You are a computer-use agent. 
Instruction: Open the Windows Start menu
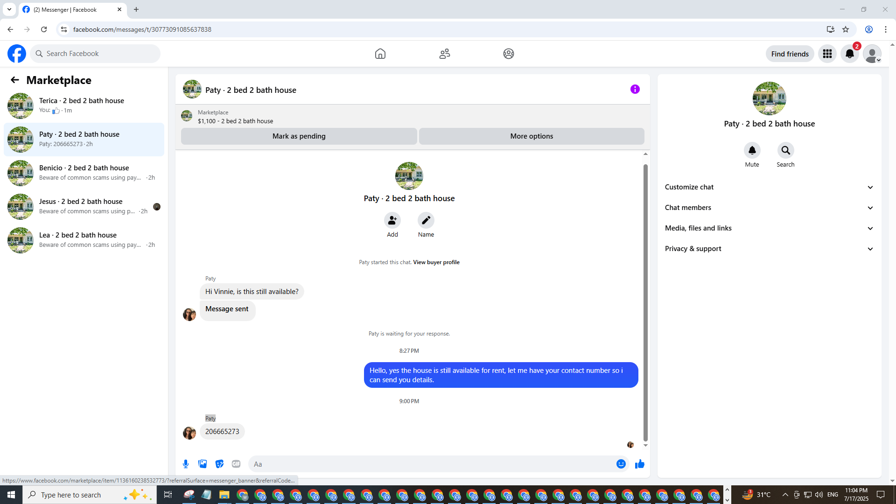(x=11, y=495)
